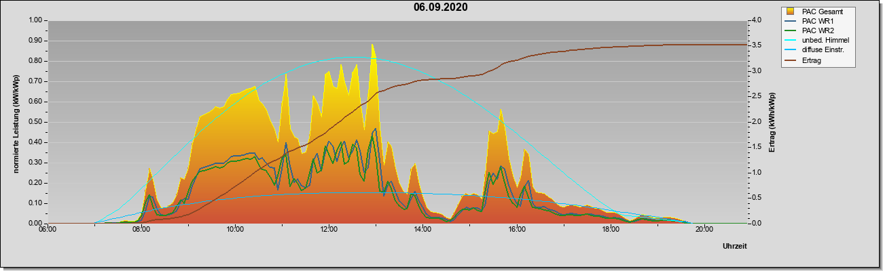The height and width of the screenshot is (271, 883).
Task: Click the highest yellow peak near 13:00
Action: tap(372, 46)
